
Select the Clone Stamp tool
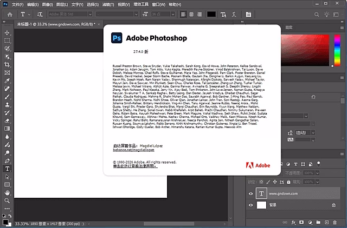(x=7, y=105)
